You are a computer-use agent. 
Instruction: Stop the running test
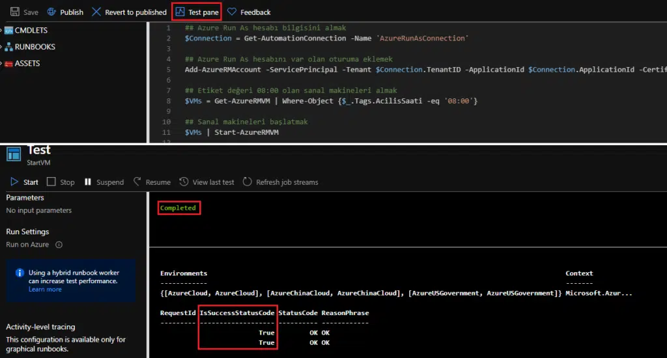pyautogui.click(x=61, y=182)
